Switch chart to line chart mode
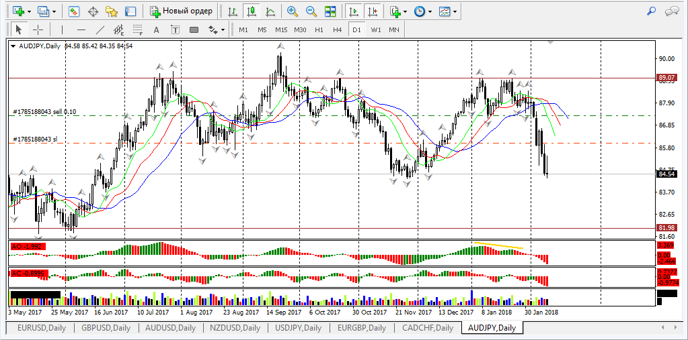This screenshot has height=340, width=688. 271,11
